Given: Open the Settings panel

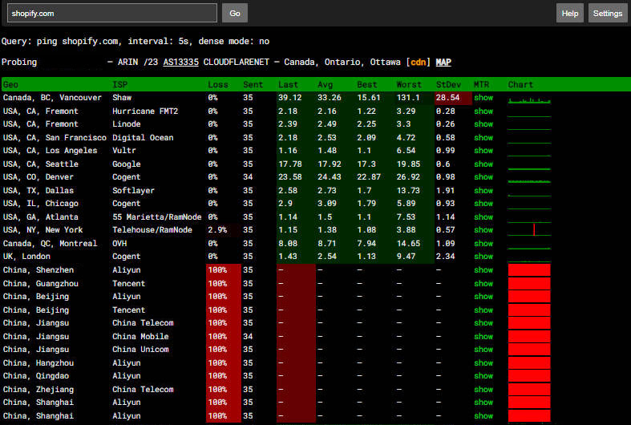Looking at the screenshot, I should pyautogui.click(x=607, y=13).
